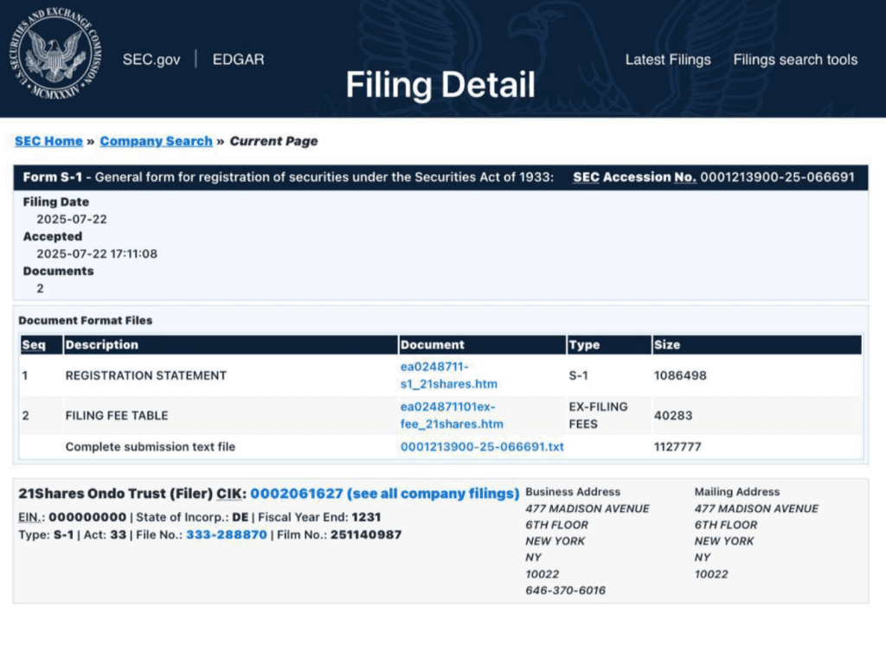Open ea0248711-s1_21shares.htm document
The height and width of the screenshot is (653, 886).
(449, 375)
